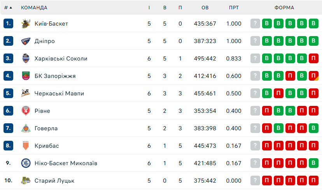The height and width of the screenshot is (190, 322).
Task: Click the gray upcoming-match badge for Київ-Баскет
Action: pyautogui.click(x=255, y=24)
